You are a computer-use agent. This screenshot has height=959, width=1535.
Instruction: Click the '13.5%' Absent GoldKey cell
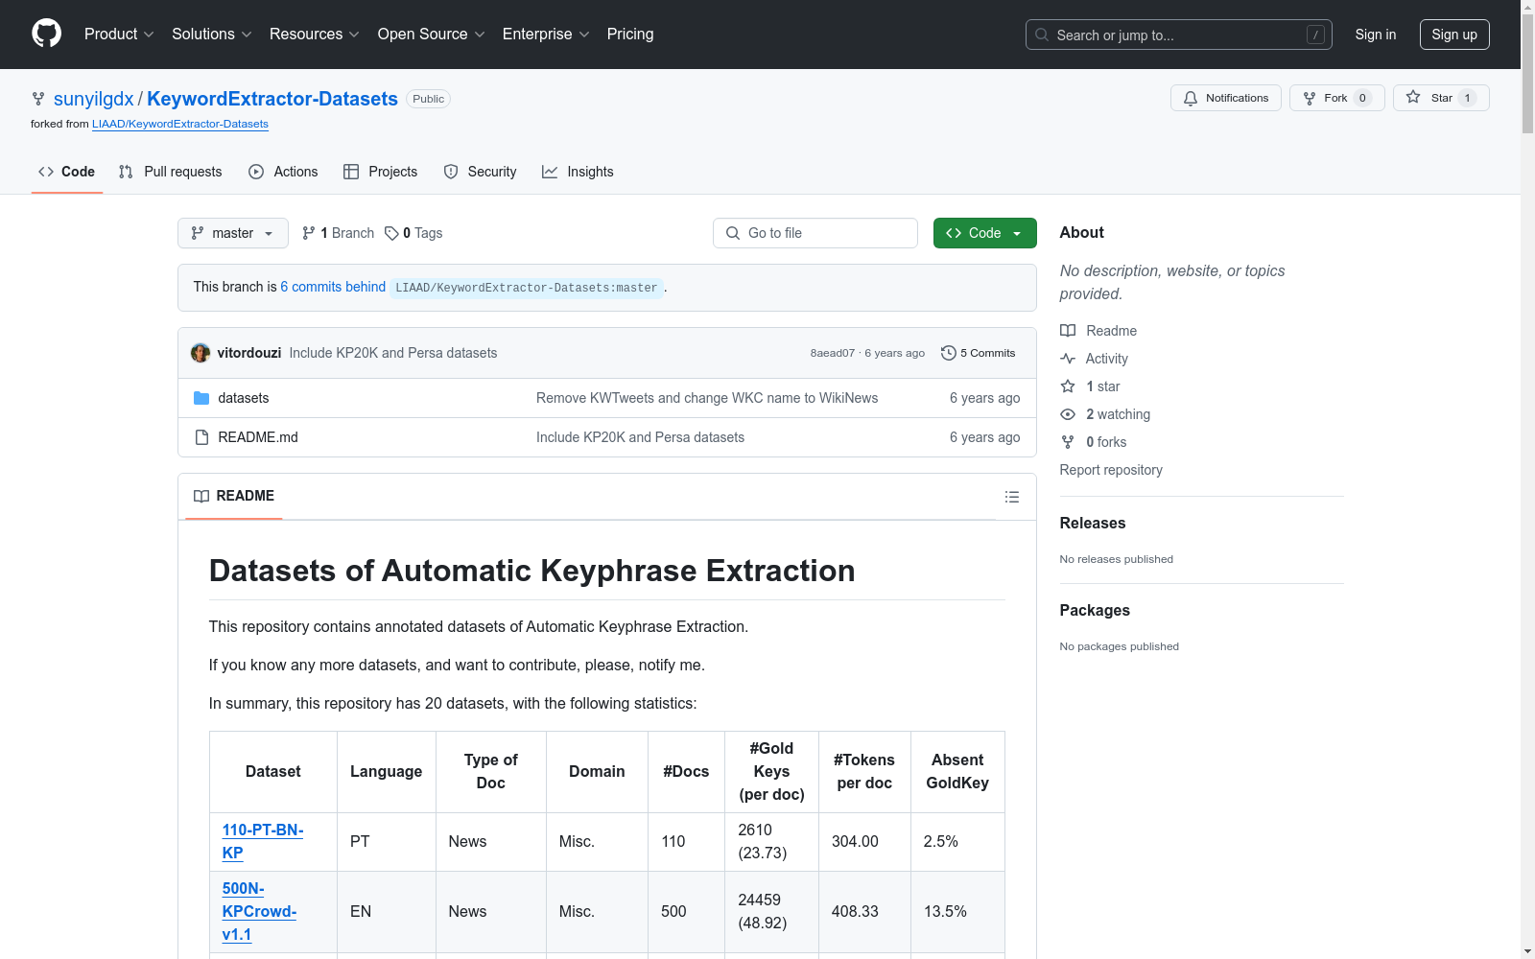click(957, 911)
